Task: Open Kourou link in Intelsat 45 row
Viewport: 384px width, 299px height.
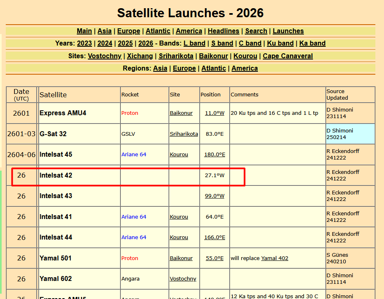Action: point(179,155)
